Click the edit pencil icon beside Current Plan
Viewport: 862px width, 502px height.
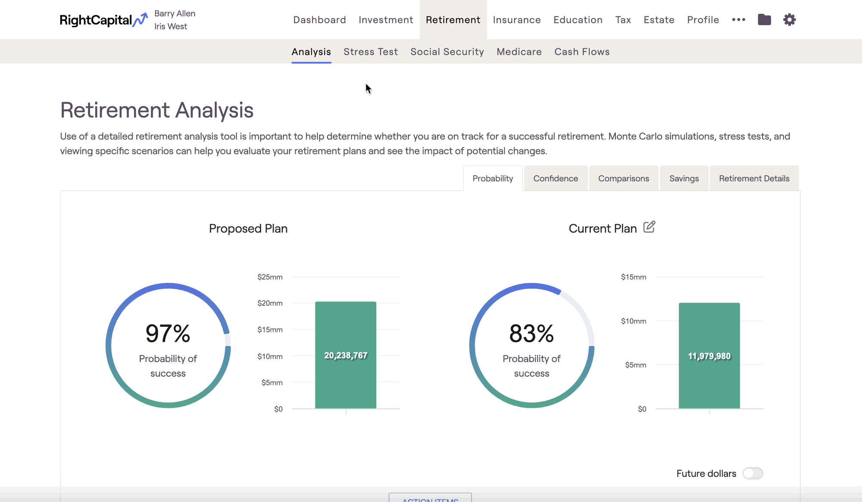(649, 227)
